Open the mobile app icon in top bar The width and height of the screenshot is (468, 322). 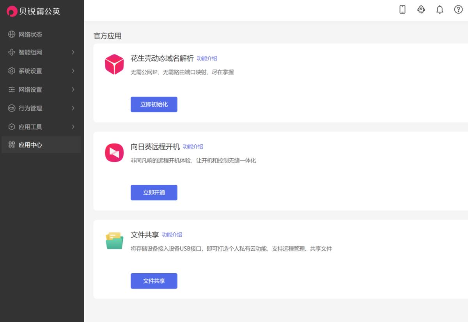tap(402, 9)
